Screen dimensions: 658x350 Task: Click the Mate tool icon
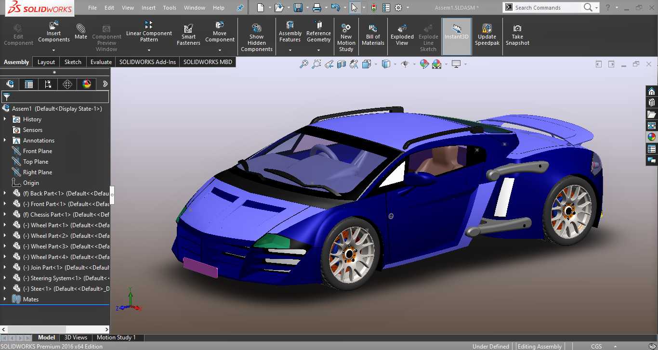click(x=81, y=28)
